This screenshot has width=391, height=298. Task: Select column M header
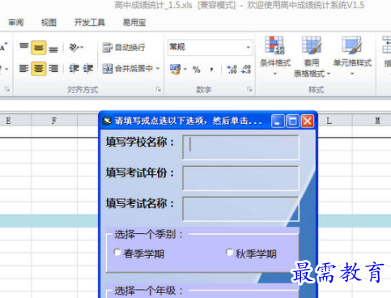pos(372,121)
